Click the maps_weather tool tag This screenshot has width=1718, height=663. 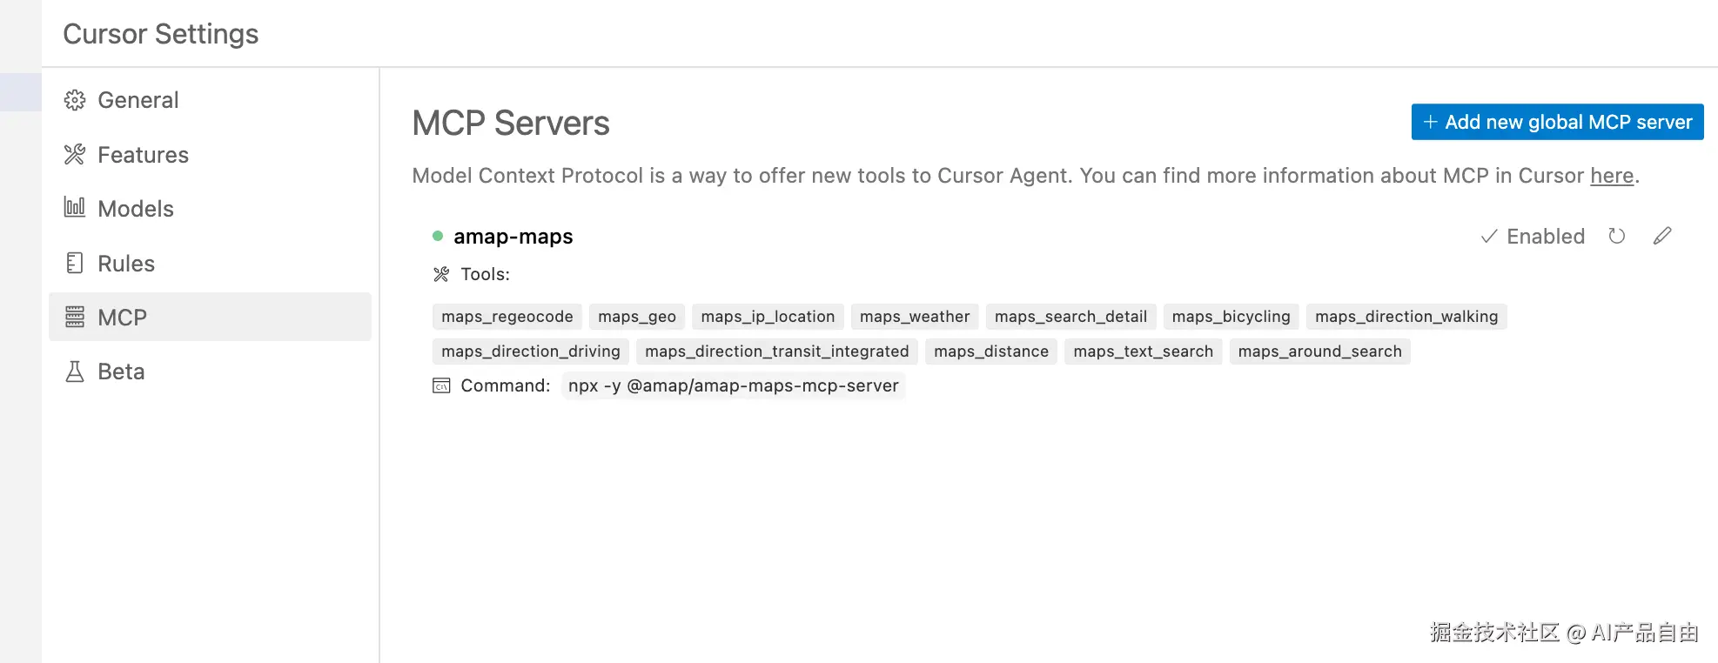tap(914, 317)
